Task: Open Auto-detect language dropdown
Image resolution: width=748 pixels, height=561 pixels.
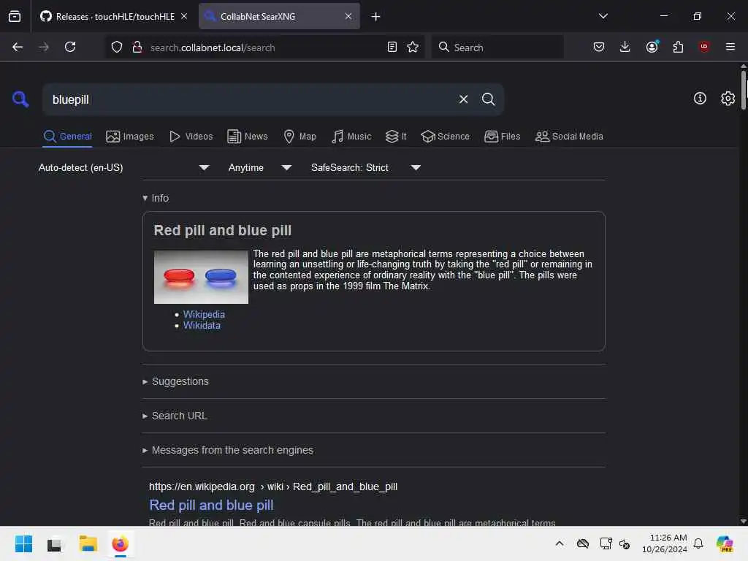Action: point(124,167)
